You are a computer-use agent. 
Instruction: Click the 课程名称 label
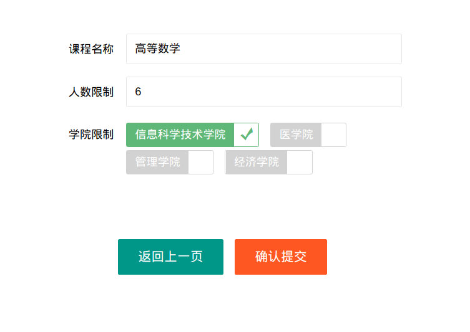pyautogui.click(x=91, y=49)
